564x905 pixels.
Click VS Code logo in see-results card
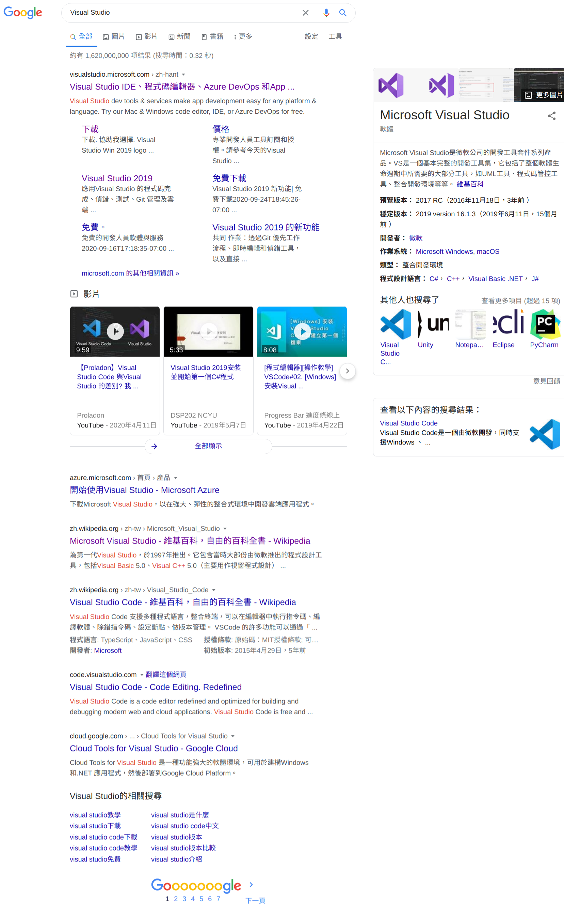point(545,434)
